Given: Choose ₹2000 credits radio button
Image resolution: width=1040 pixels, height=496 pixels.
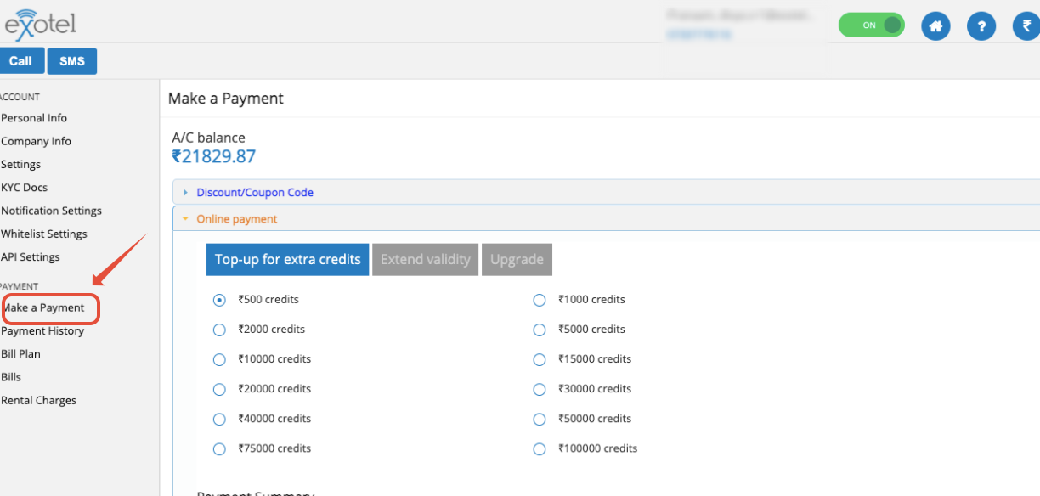Looking at the screenshot, I should (x=219, y=330).
